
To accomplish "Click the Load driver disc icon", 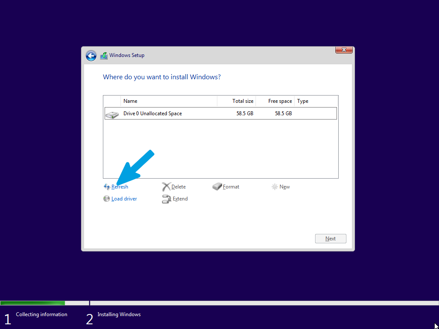I will coord(106,199).
